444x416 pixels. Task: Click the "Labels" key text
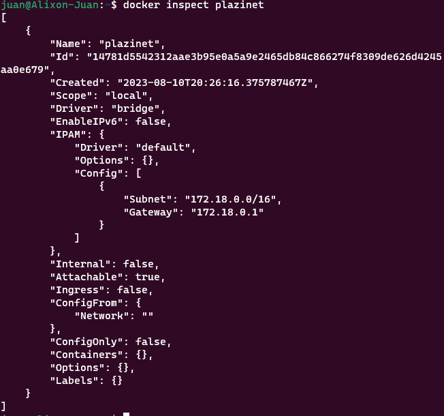click(x=74, y=381)
